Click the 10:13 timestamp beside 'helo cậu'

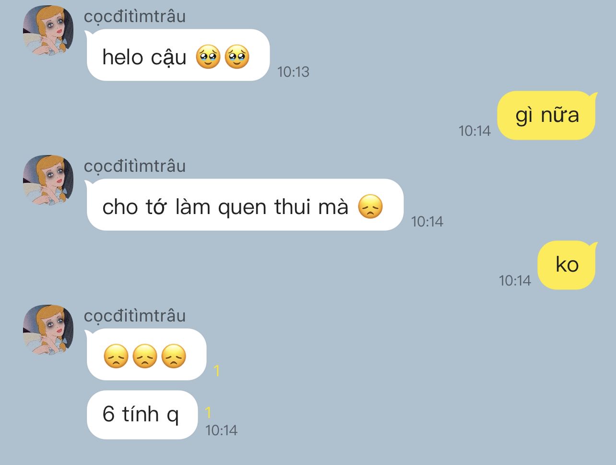pyautogui.click(x=293, y=72)
